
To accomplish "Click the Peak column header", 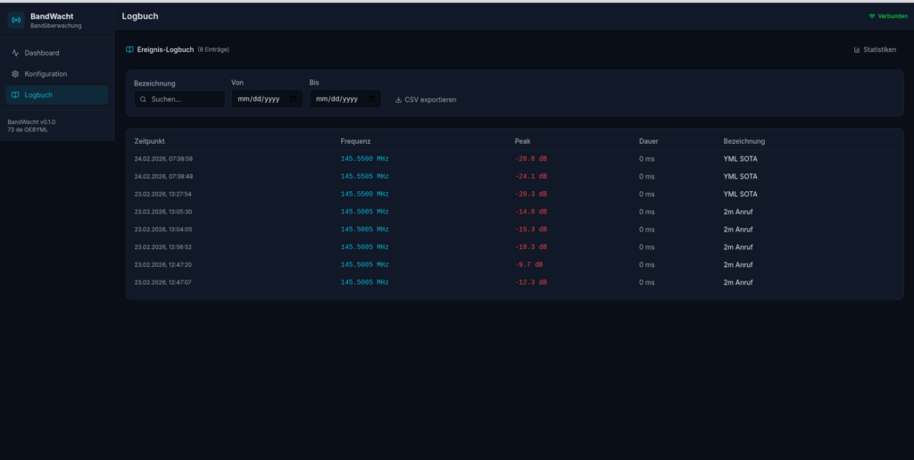I will 524,141.
